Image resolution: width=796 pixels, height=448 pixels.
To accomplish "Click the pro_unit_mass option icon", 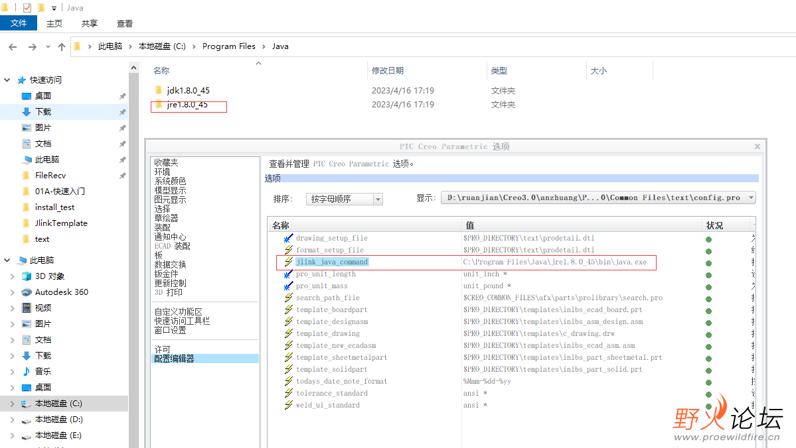I will tap(288, 286).
